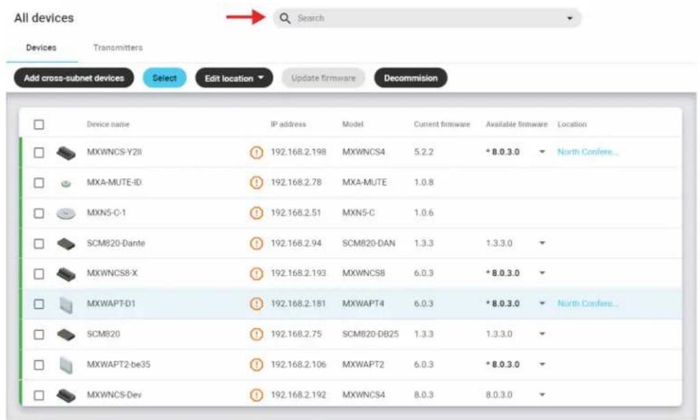Viewport: 700px width, 420px height.
Task: Click the MXN5-C-1 speaker icon
Action: (66, 214)
